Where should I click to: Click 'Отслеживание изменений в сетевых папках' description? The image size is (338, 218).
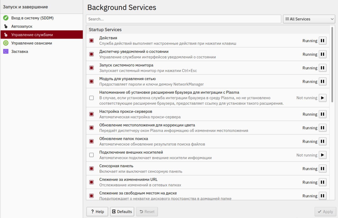(x=140, y=185)
